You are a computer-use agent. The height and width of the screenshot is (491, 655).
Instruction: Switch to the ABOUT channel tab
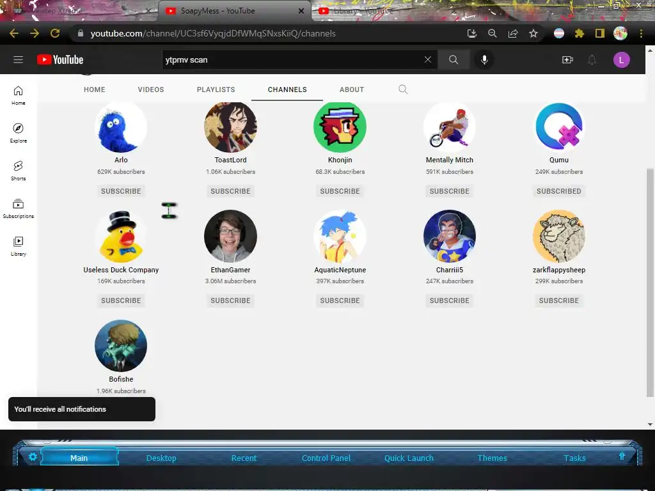click(x=352, y=90)
